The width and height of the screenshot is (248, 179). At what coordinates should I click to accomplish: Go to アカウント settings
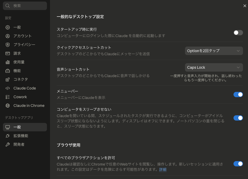coord(25,36)
